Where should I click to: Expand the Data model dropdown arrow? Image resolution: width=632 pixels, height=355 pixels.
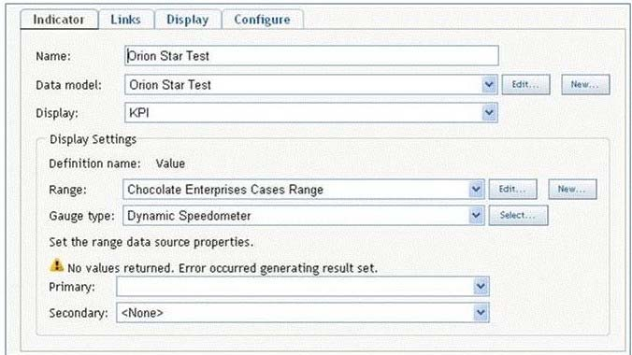click(x=489, y=85)
